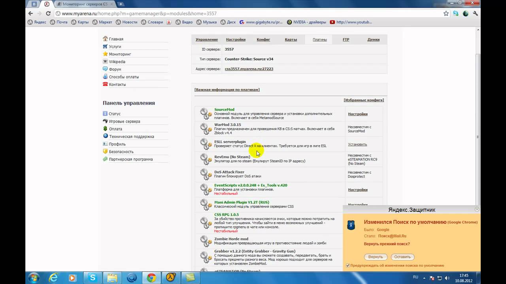Switch to the Настройки tab
The height and width of the screenshot is (284, 506).
pos(236,39)
